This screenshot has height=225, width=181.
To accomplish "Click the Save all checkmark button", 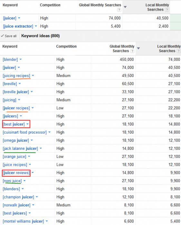I will pos(9,36).
